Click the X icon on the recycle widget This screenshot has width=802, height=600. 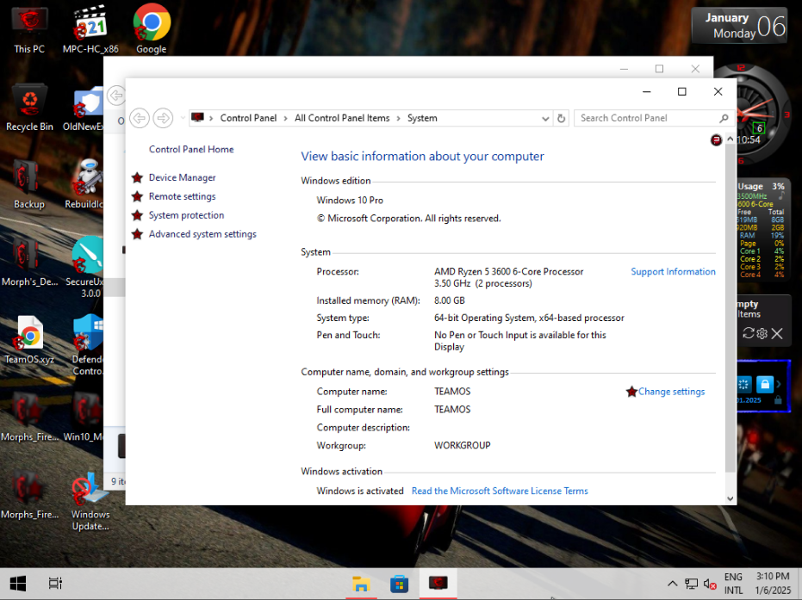tap(777, 334)
